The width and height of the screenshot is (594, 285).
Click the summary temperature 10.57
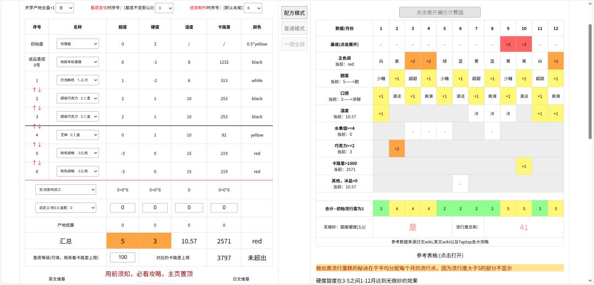coord(189,241)
